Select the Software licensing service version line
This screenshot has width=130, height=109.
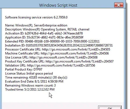click(x=36, y=17)
